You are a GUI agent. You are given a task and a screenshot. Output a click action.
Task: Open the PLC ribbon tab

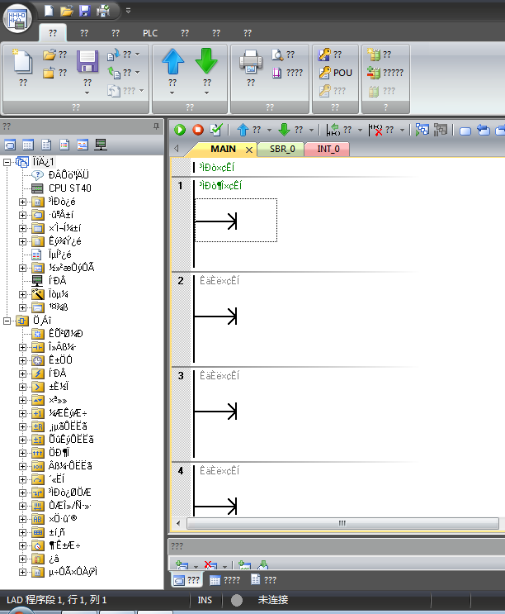tap(149, 33)
